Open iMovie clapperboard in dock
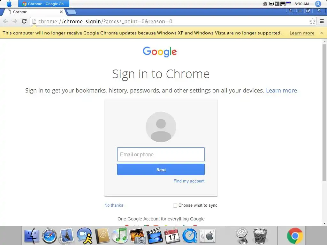Screen dimensions: 327x245 (155, 236)
